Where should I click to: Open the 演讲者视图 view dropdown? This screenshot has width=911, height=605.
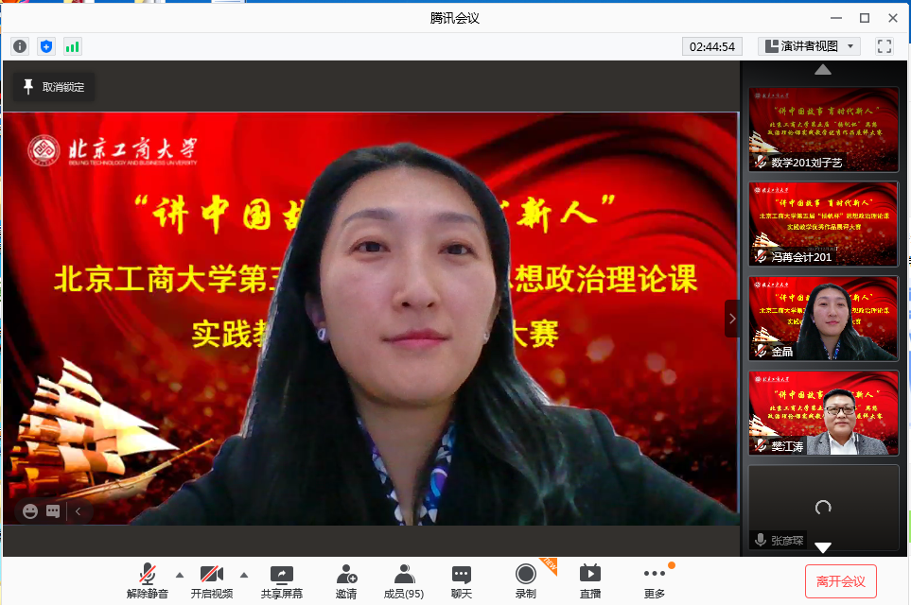(x=810, y=46)
